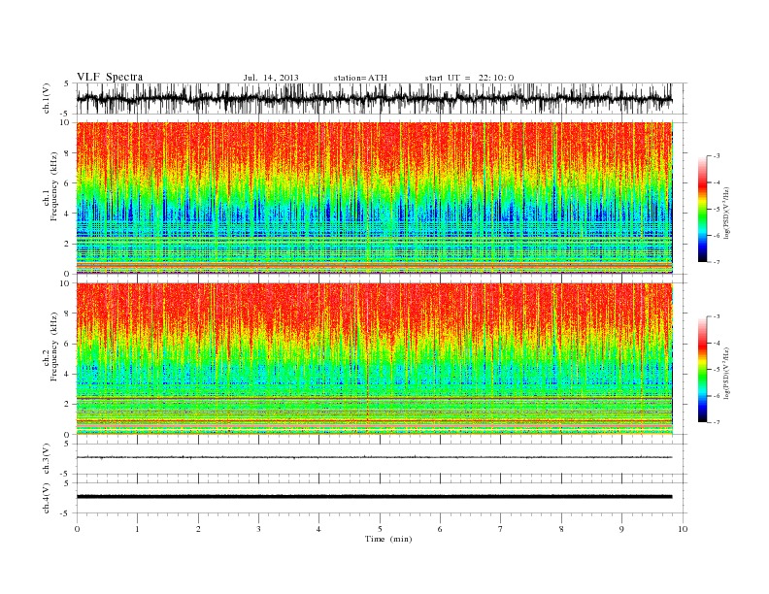
Task: Click time axis tick label "0"
Action: point(77,529)
